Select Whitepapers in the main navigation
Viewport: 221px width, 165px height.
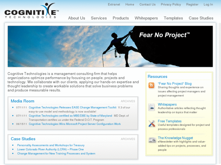(x=146, y=18)
